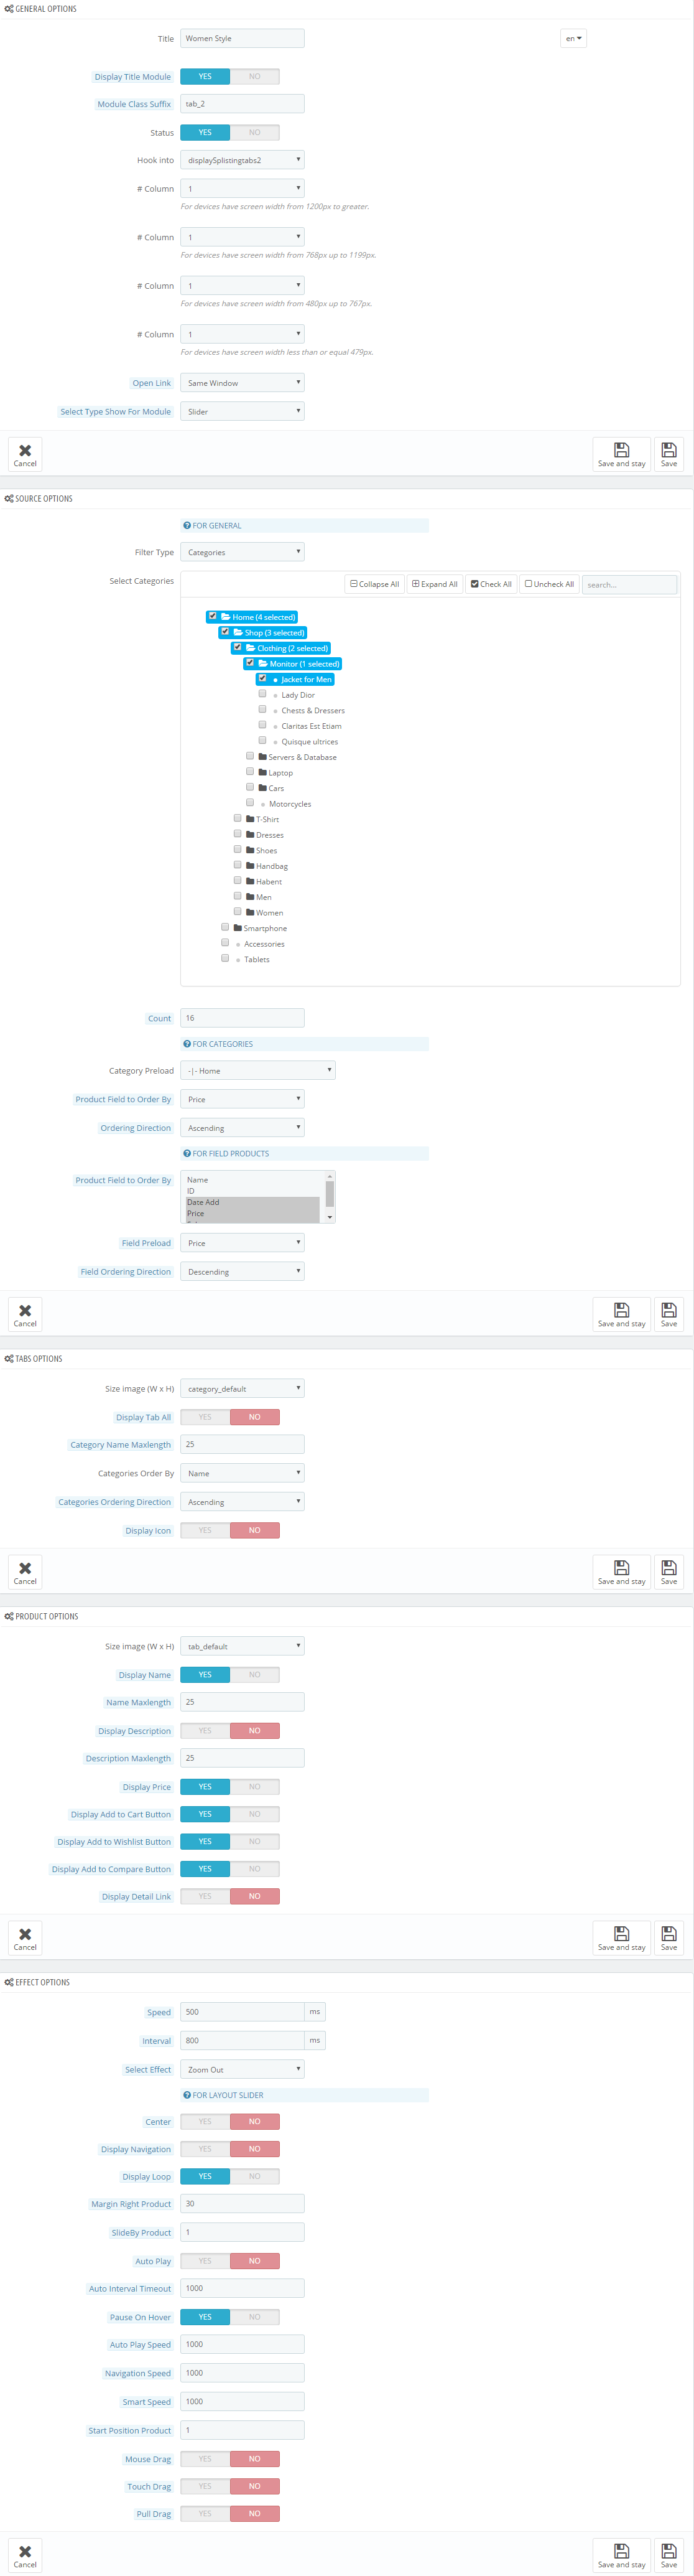Viewport: 694px width, 2576px height.
Task: Click the field products list scrollbar thumb
Action: pyautogui.click(x=330, y=1194)
